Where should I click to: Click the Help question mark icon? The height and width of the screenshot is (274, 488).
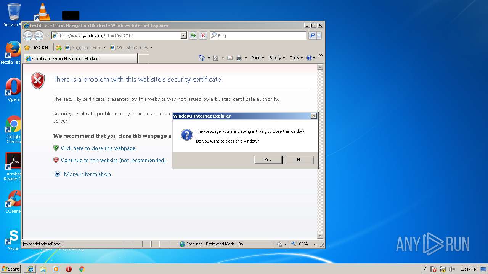coord(309,58)
